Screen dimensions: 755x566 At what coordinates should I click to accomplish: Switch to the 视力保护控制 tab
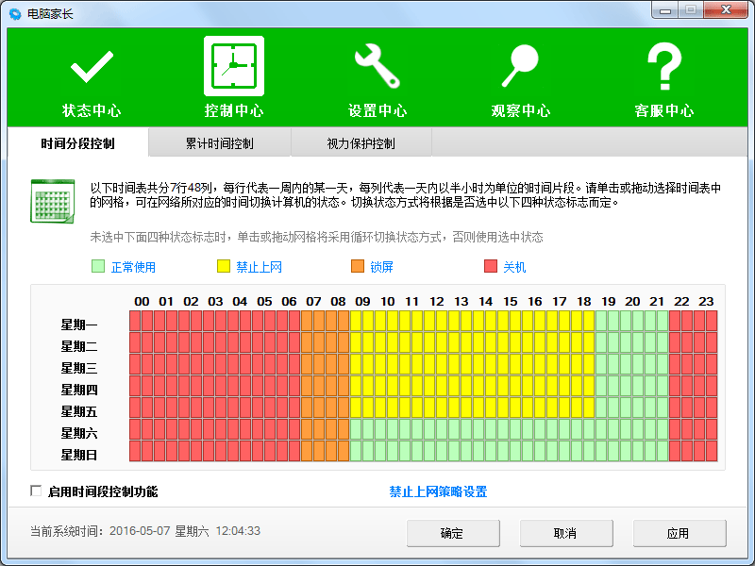(361, 141)
